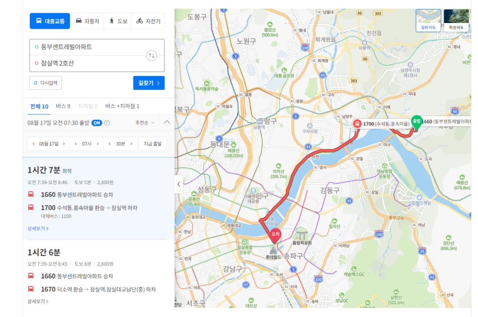
Task: Select the bicycle route mode
Action: 148,21
